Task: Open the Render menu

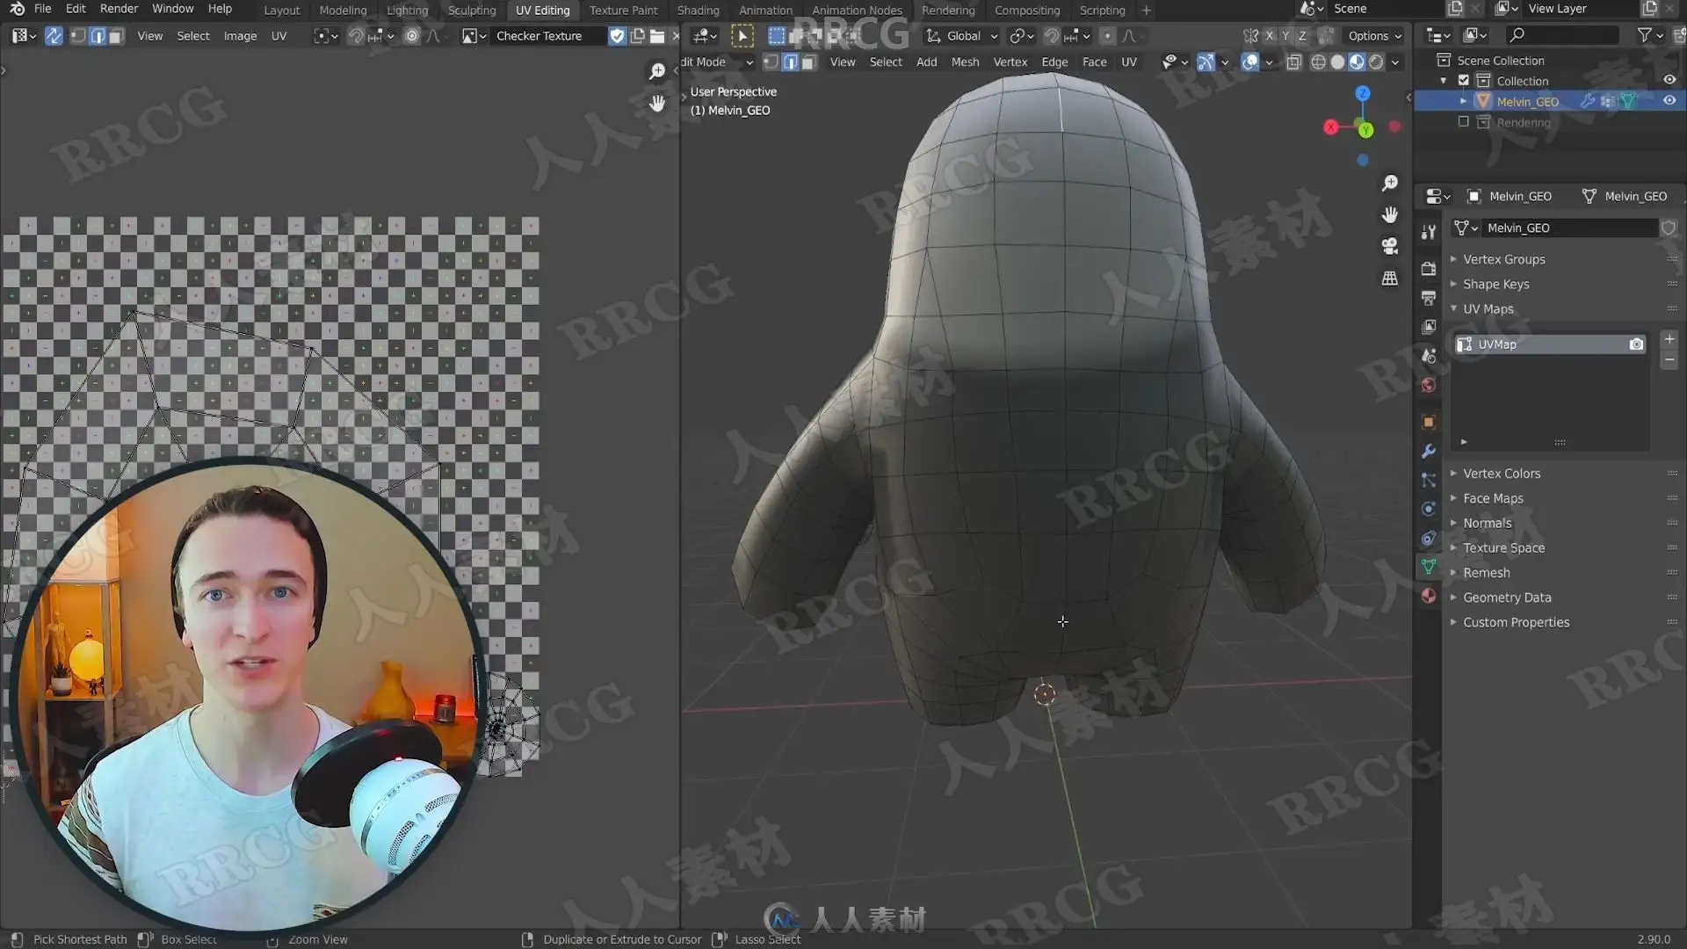Action: coord(119,9)
